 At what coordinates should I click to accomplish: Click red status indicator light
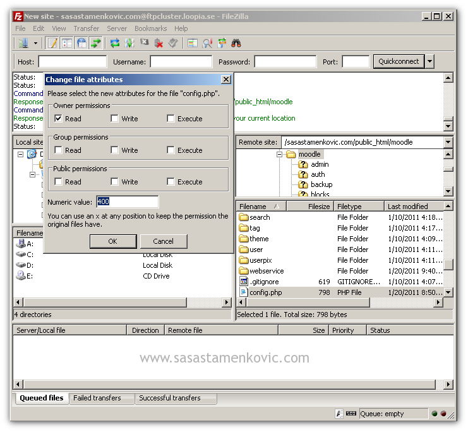(443, 414)
